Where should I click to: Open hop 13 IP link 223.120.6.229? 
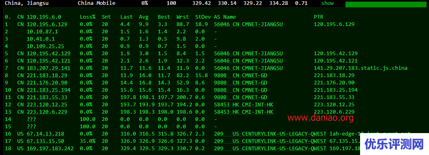[47, 112]
